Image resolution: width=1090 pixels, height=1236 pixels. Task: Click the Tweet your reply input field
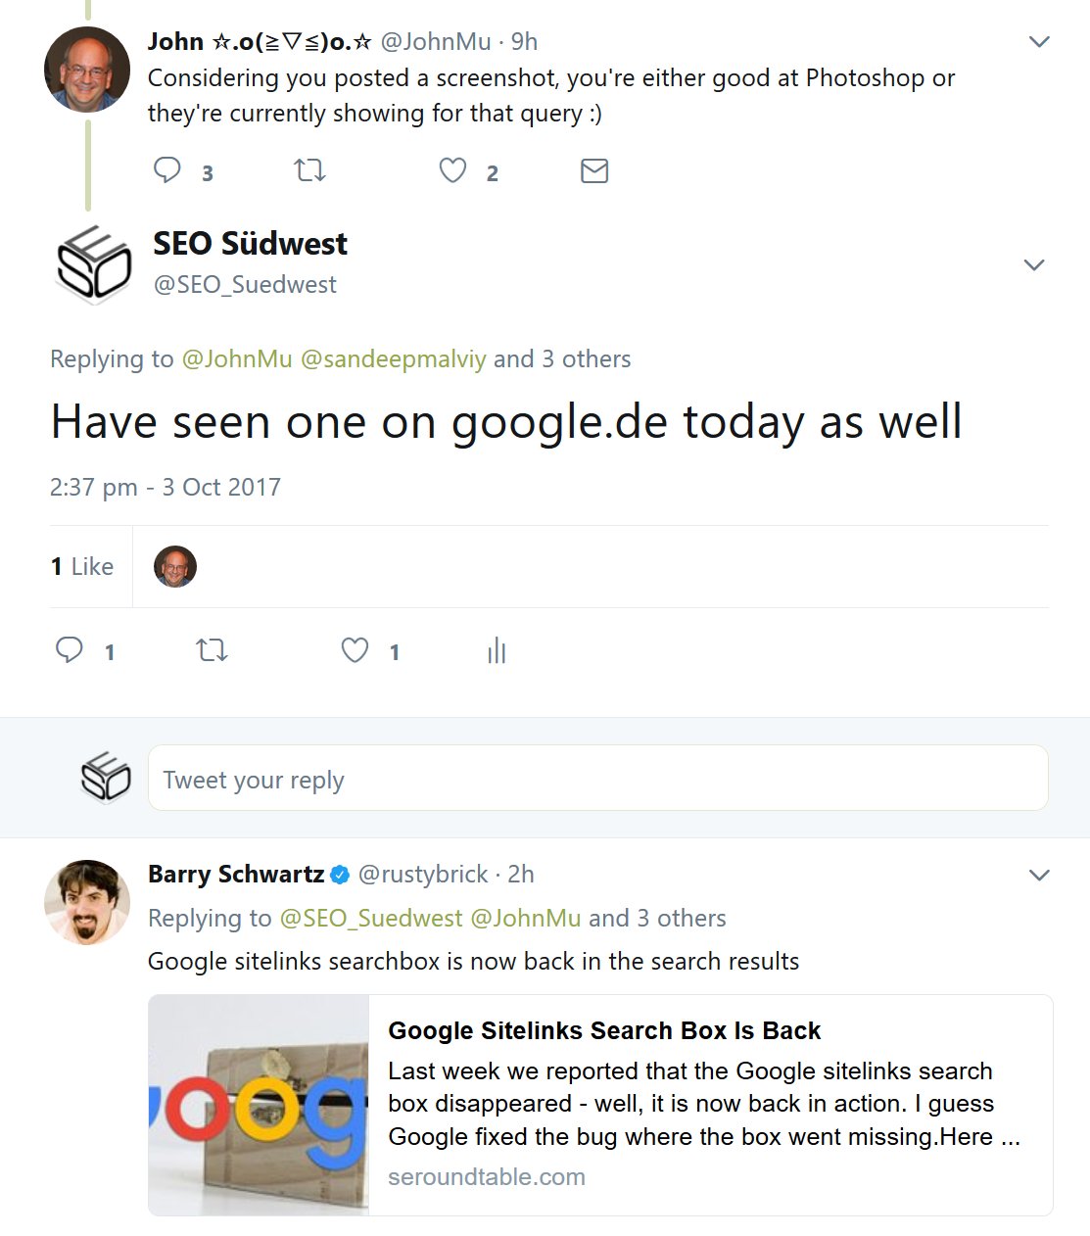pyautogui.click(x=597, y=778)
